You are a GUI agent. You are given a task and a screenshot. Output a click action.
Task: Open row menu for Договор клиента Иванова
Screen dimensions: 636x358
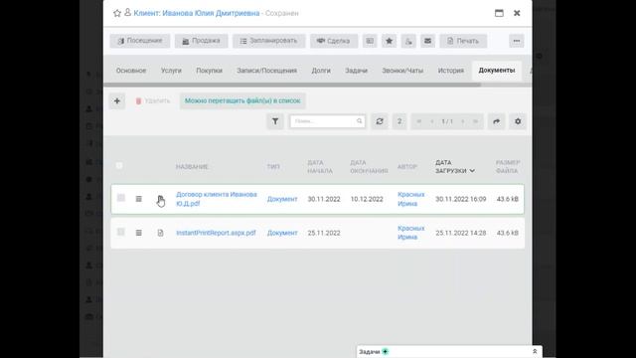pyautogui.click(x=139, y=199)
